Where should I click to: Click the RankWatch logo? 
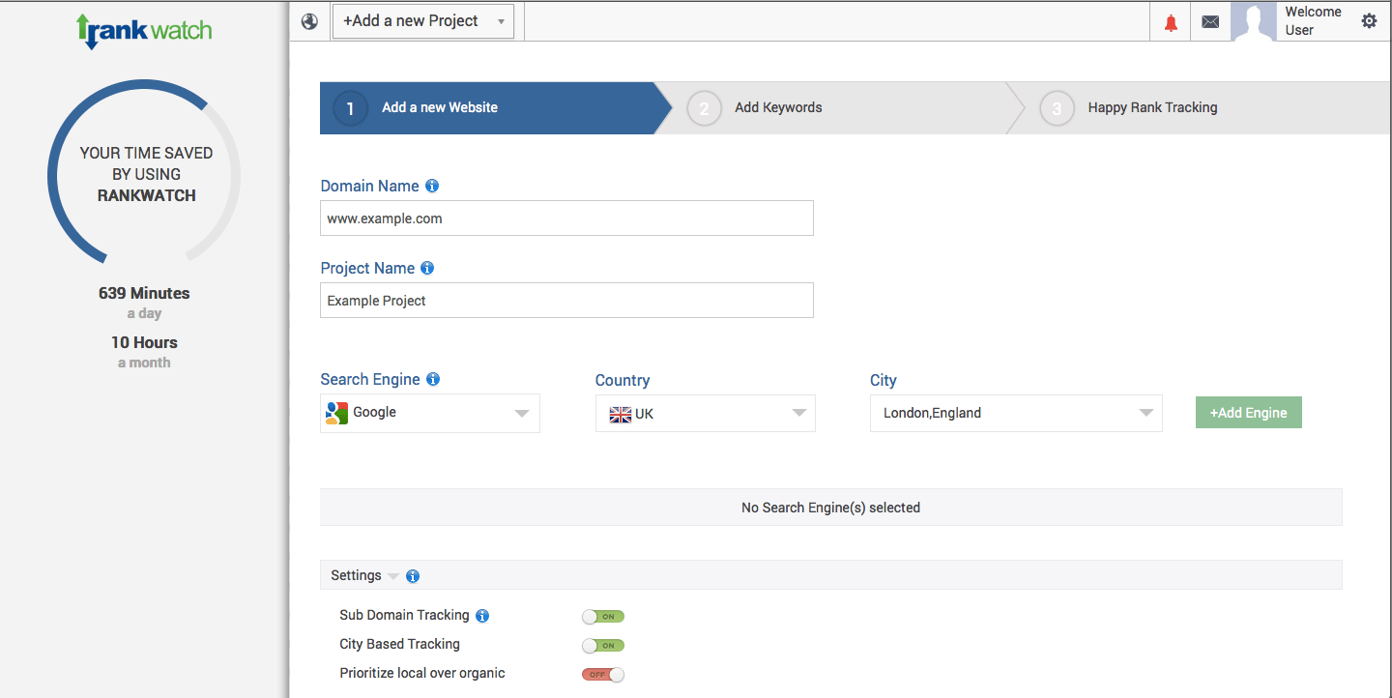pos(144,29)
